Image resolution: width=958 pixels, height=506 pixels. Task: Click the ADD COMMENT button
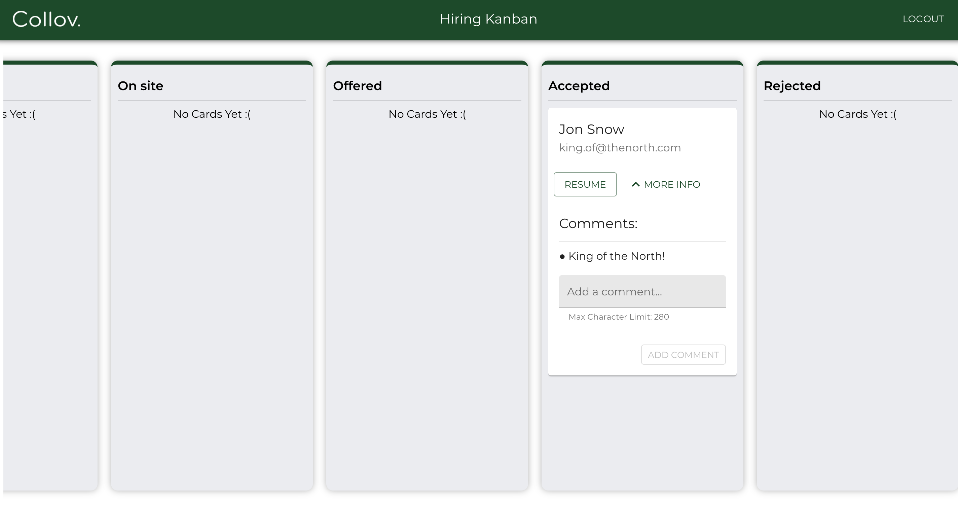point(683,355)
